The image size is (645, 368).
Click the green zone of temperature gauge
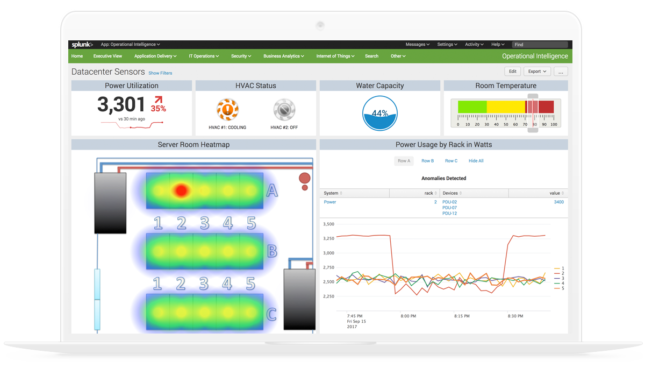(x=472, y=107)
